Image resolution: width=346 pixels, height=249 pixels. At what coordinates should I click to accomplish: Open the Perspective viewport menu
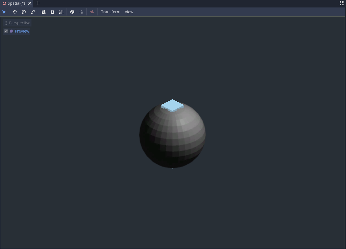click(20, 23)
